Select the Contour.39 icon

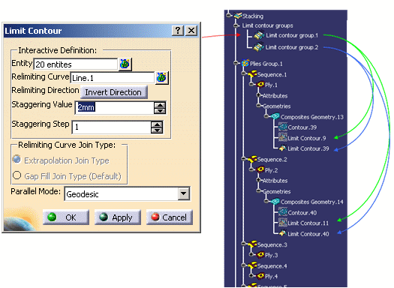pyautogui.click(x=283, y=127)
